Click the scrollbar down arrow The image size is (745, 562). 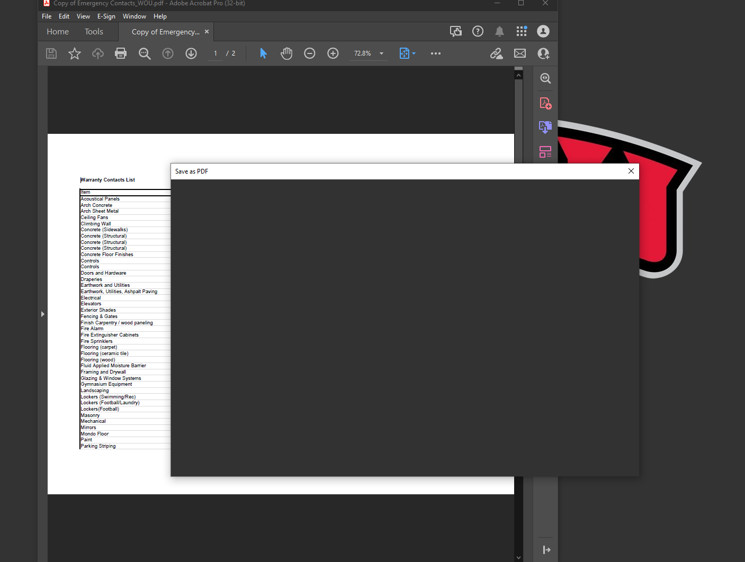point(518,558)
